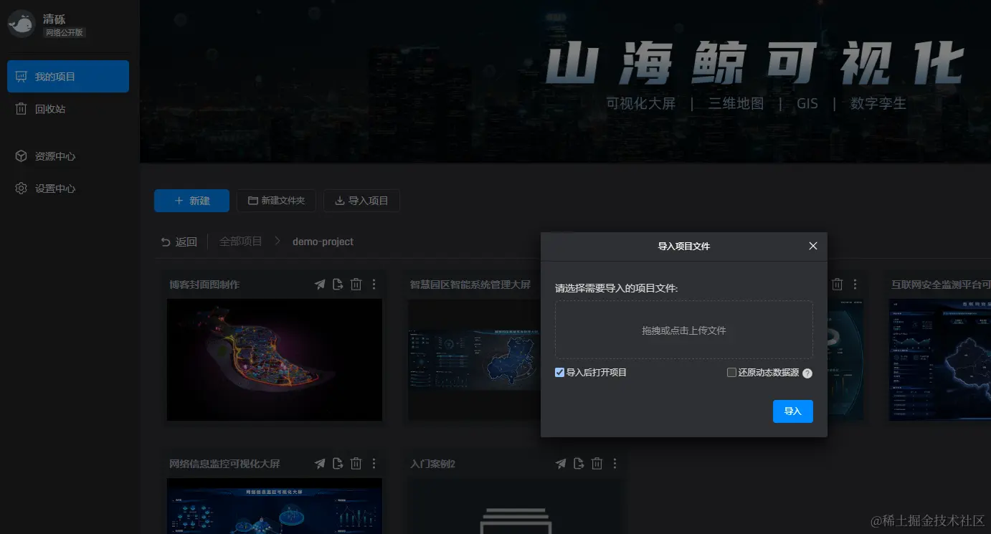Open 我的项目 in the sidebar
The image size is (991, 534).
68,77
